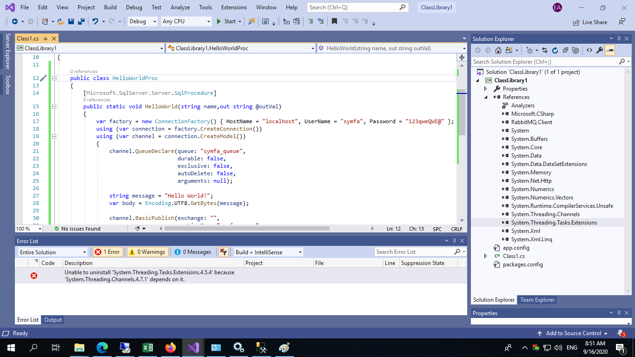Click the Save All toolbar icon
Viewport: 635px width, 357px height.
click(81, 21)
